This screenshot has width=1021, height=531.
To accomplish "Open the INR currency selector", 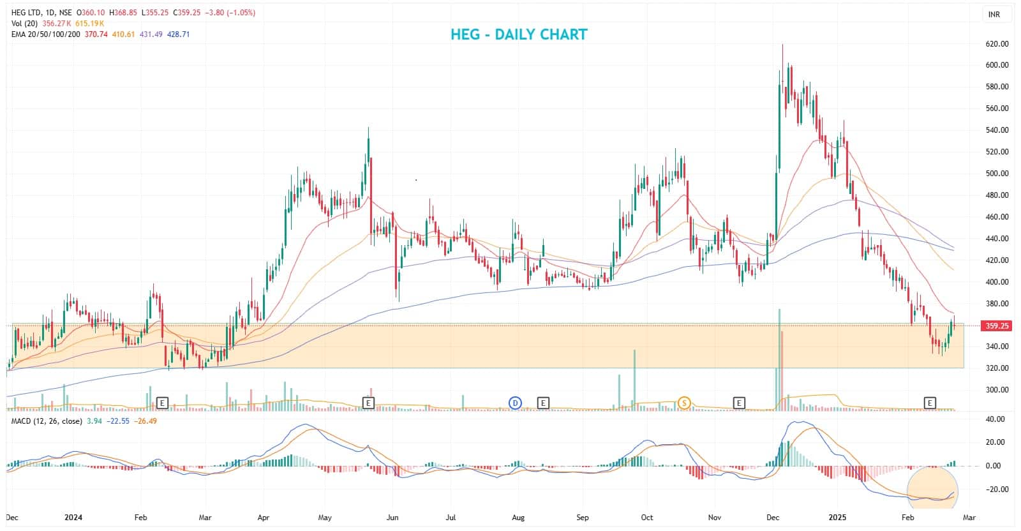I will tap(994, 14).
